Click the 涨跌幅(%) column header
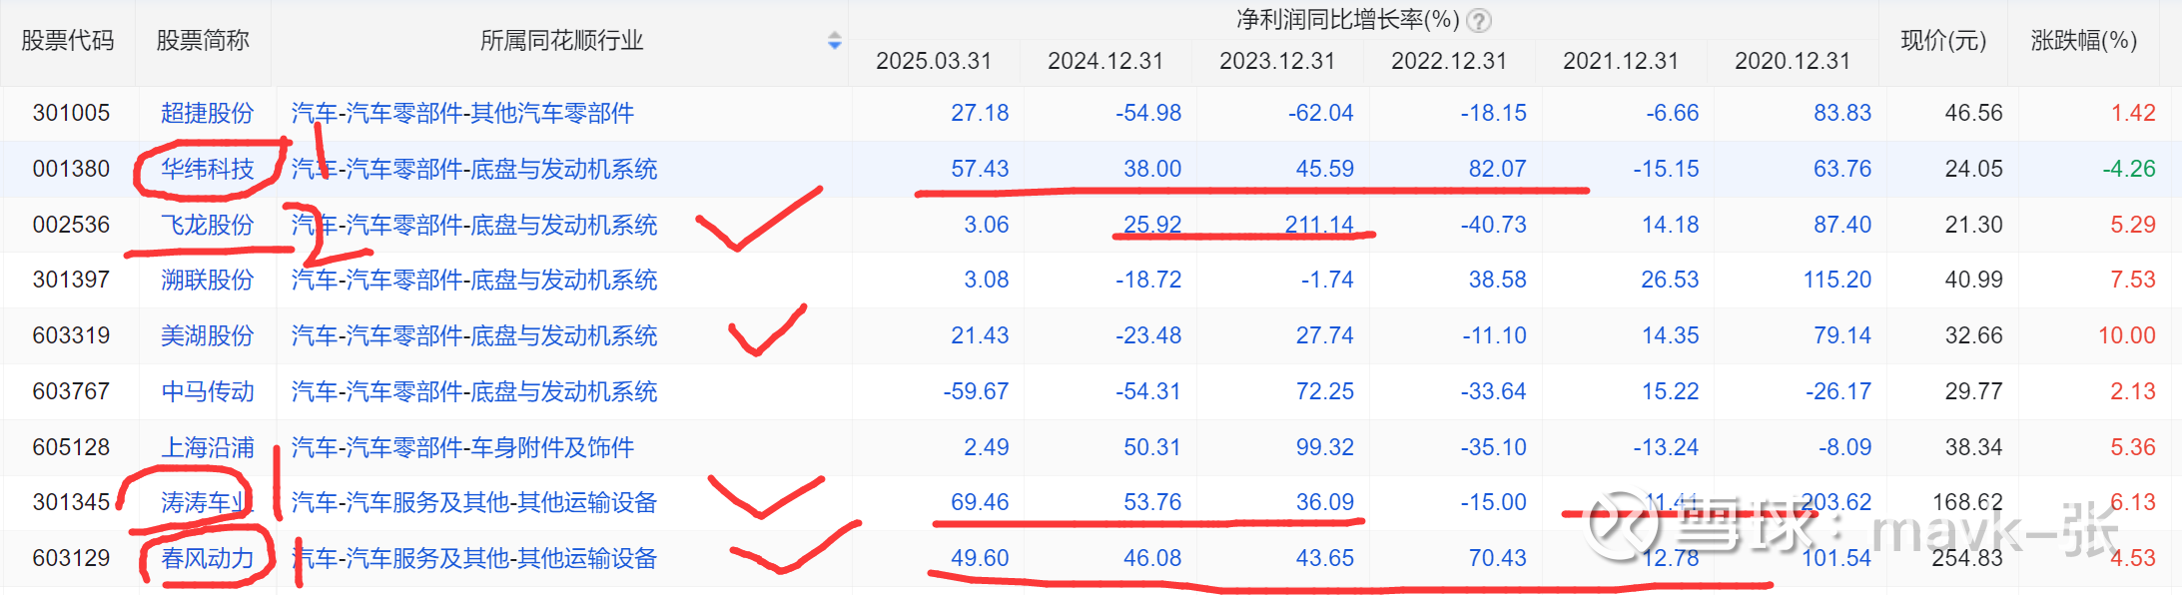2182x595 pixels. (2084, 41)
